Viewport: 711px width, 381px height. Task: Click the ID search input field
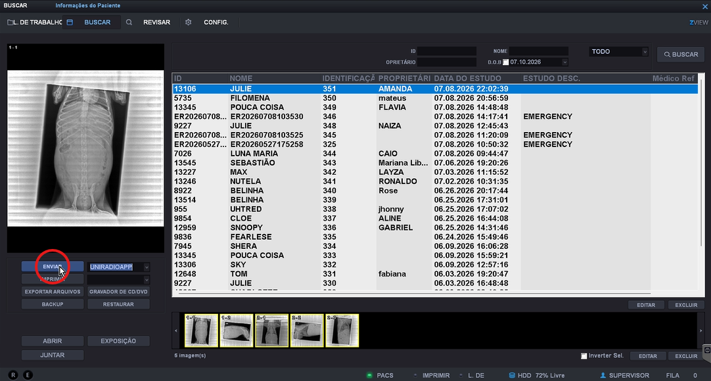pos(447,51)
